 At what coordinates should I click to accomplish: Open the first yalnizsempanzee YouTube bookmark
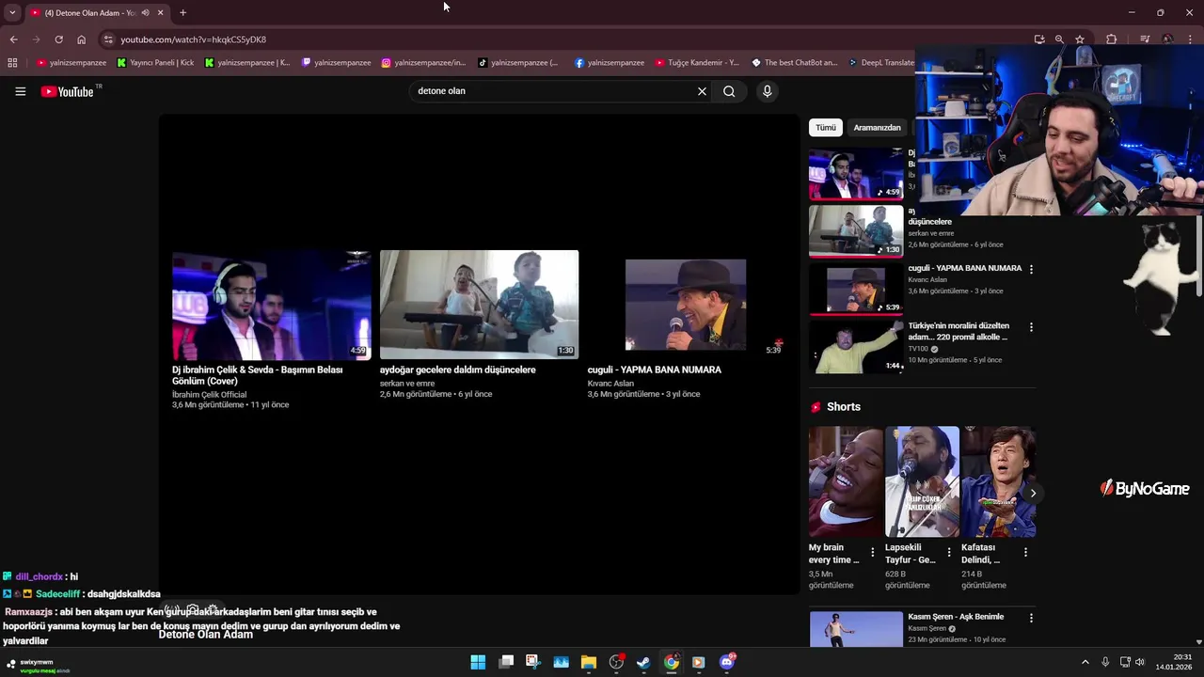(71, 63)
